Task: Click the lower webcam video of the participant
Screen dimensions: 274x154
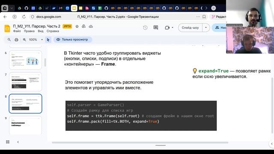Action: tap(250, 40)
